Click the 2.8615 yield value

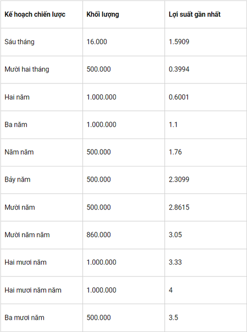click(x=179, y=207)
